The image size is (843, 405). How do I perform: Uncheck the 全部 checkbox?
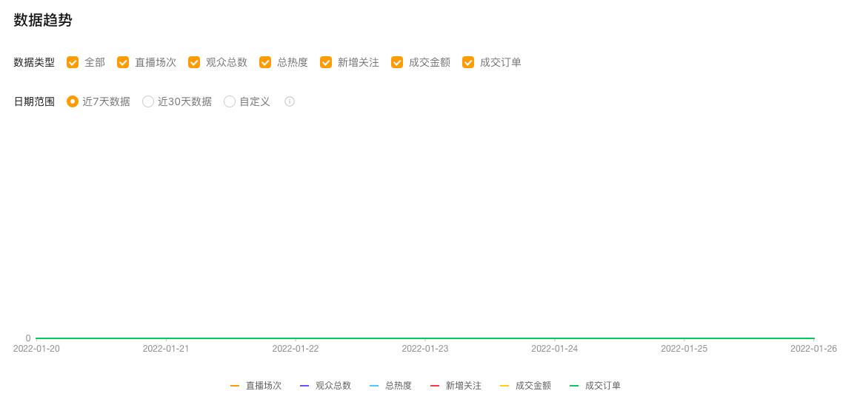73,62
